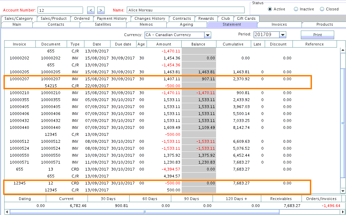Expand the Period dropdown
Screen dimensions: 346x215
[282, 35]
